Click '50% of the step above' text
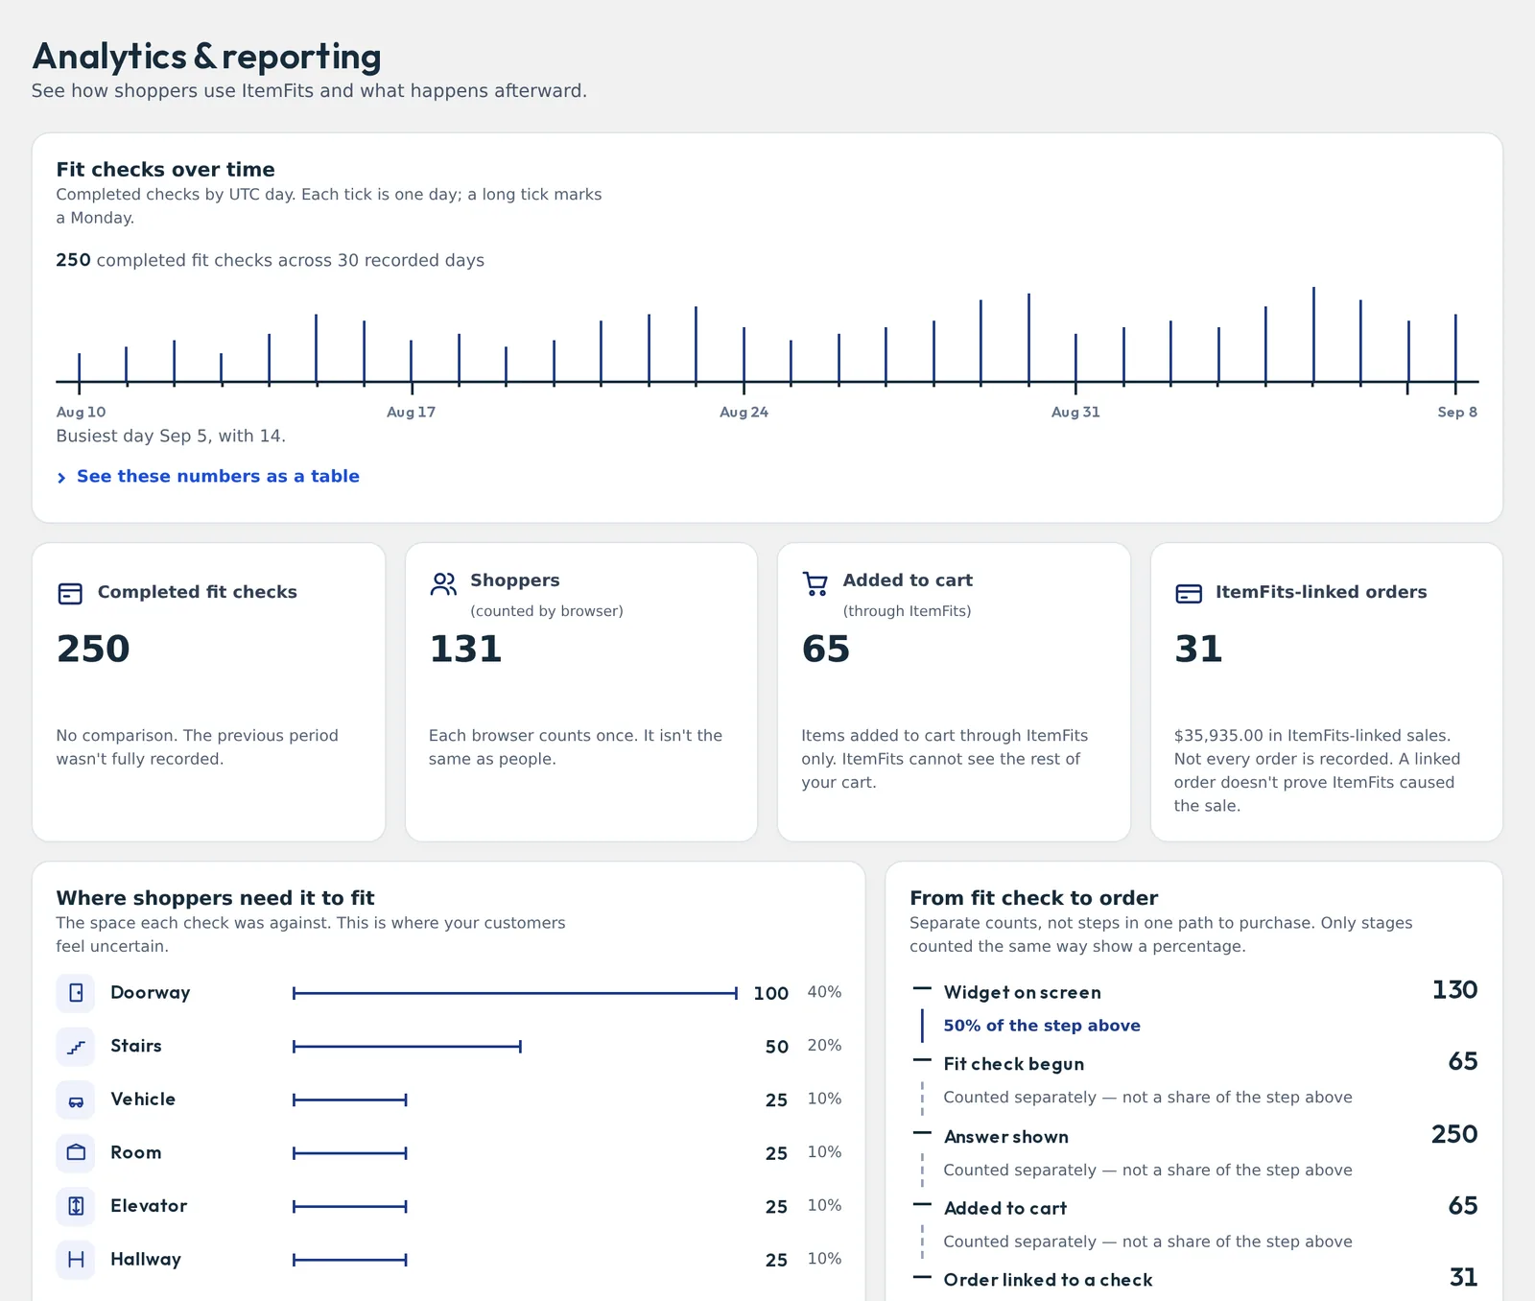Screen dimensions: 1535x1301 (1042, 1026)
